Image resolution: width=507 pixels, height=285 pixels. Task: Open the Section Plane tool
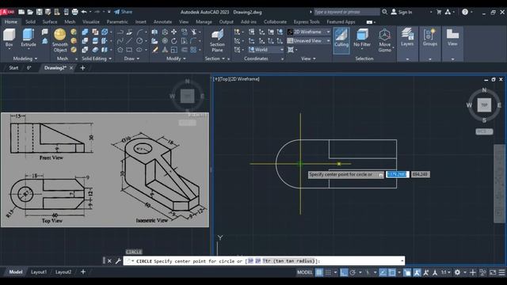(217, 40)
